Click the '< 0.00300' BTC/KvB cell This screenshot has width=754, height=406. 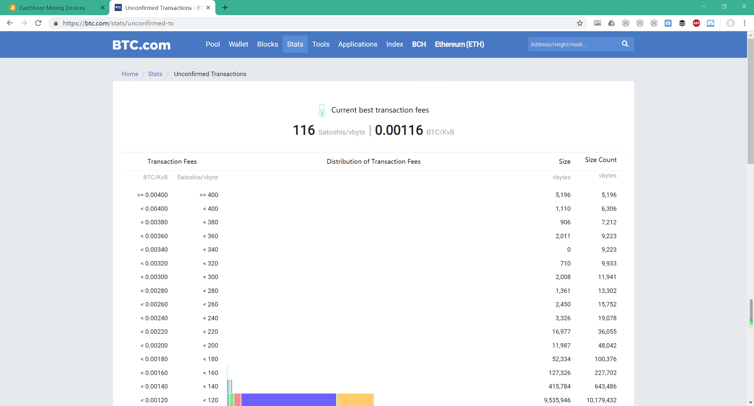pos(154,277)
